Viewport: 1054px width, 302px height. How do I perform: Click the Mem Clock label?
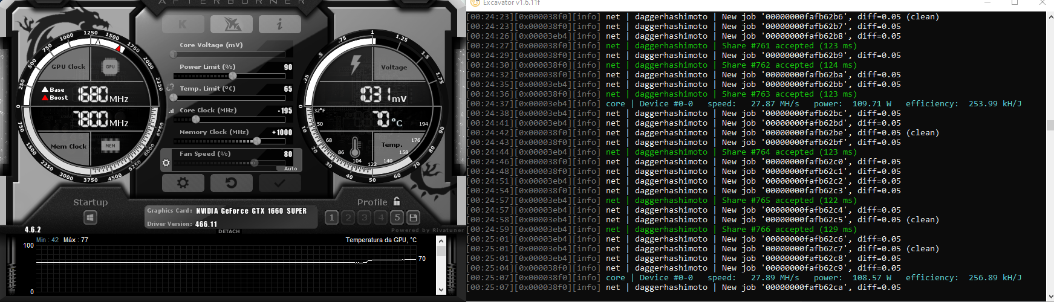[68, 146]
